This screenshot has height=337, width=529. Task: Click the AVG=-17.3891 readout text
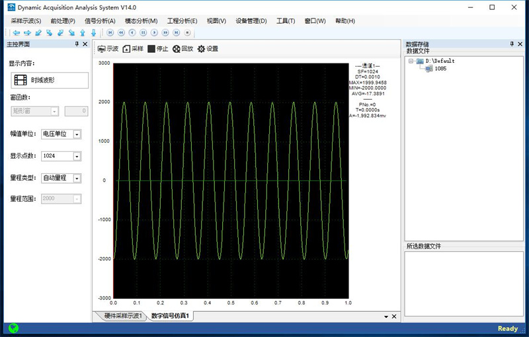tap(368, 94)
